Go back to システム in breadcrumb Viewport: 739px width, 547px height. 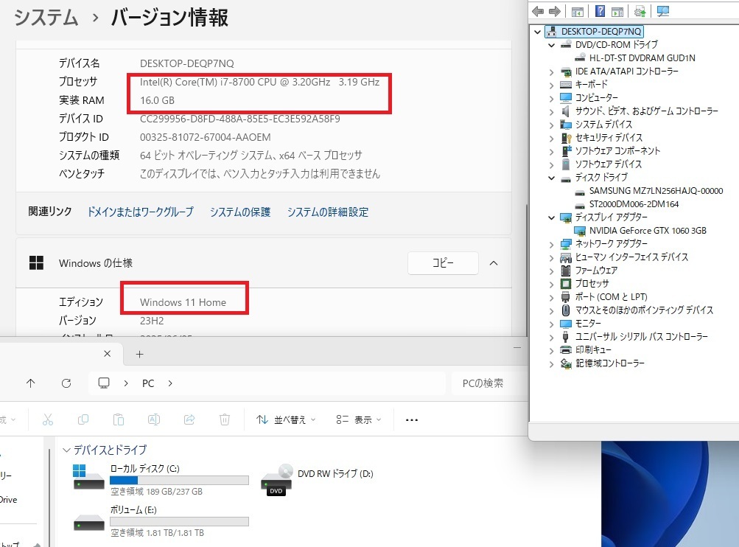(x=46, y=18)
